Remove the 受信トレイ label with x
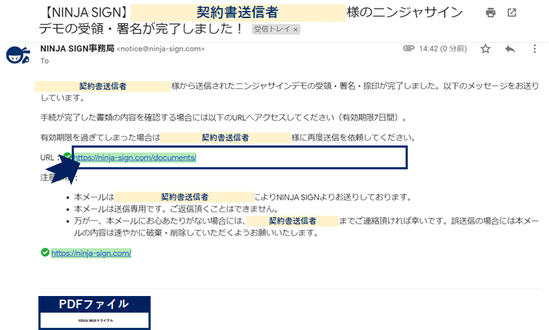 pyautogui.click(x=296, y=30)
